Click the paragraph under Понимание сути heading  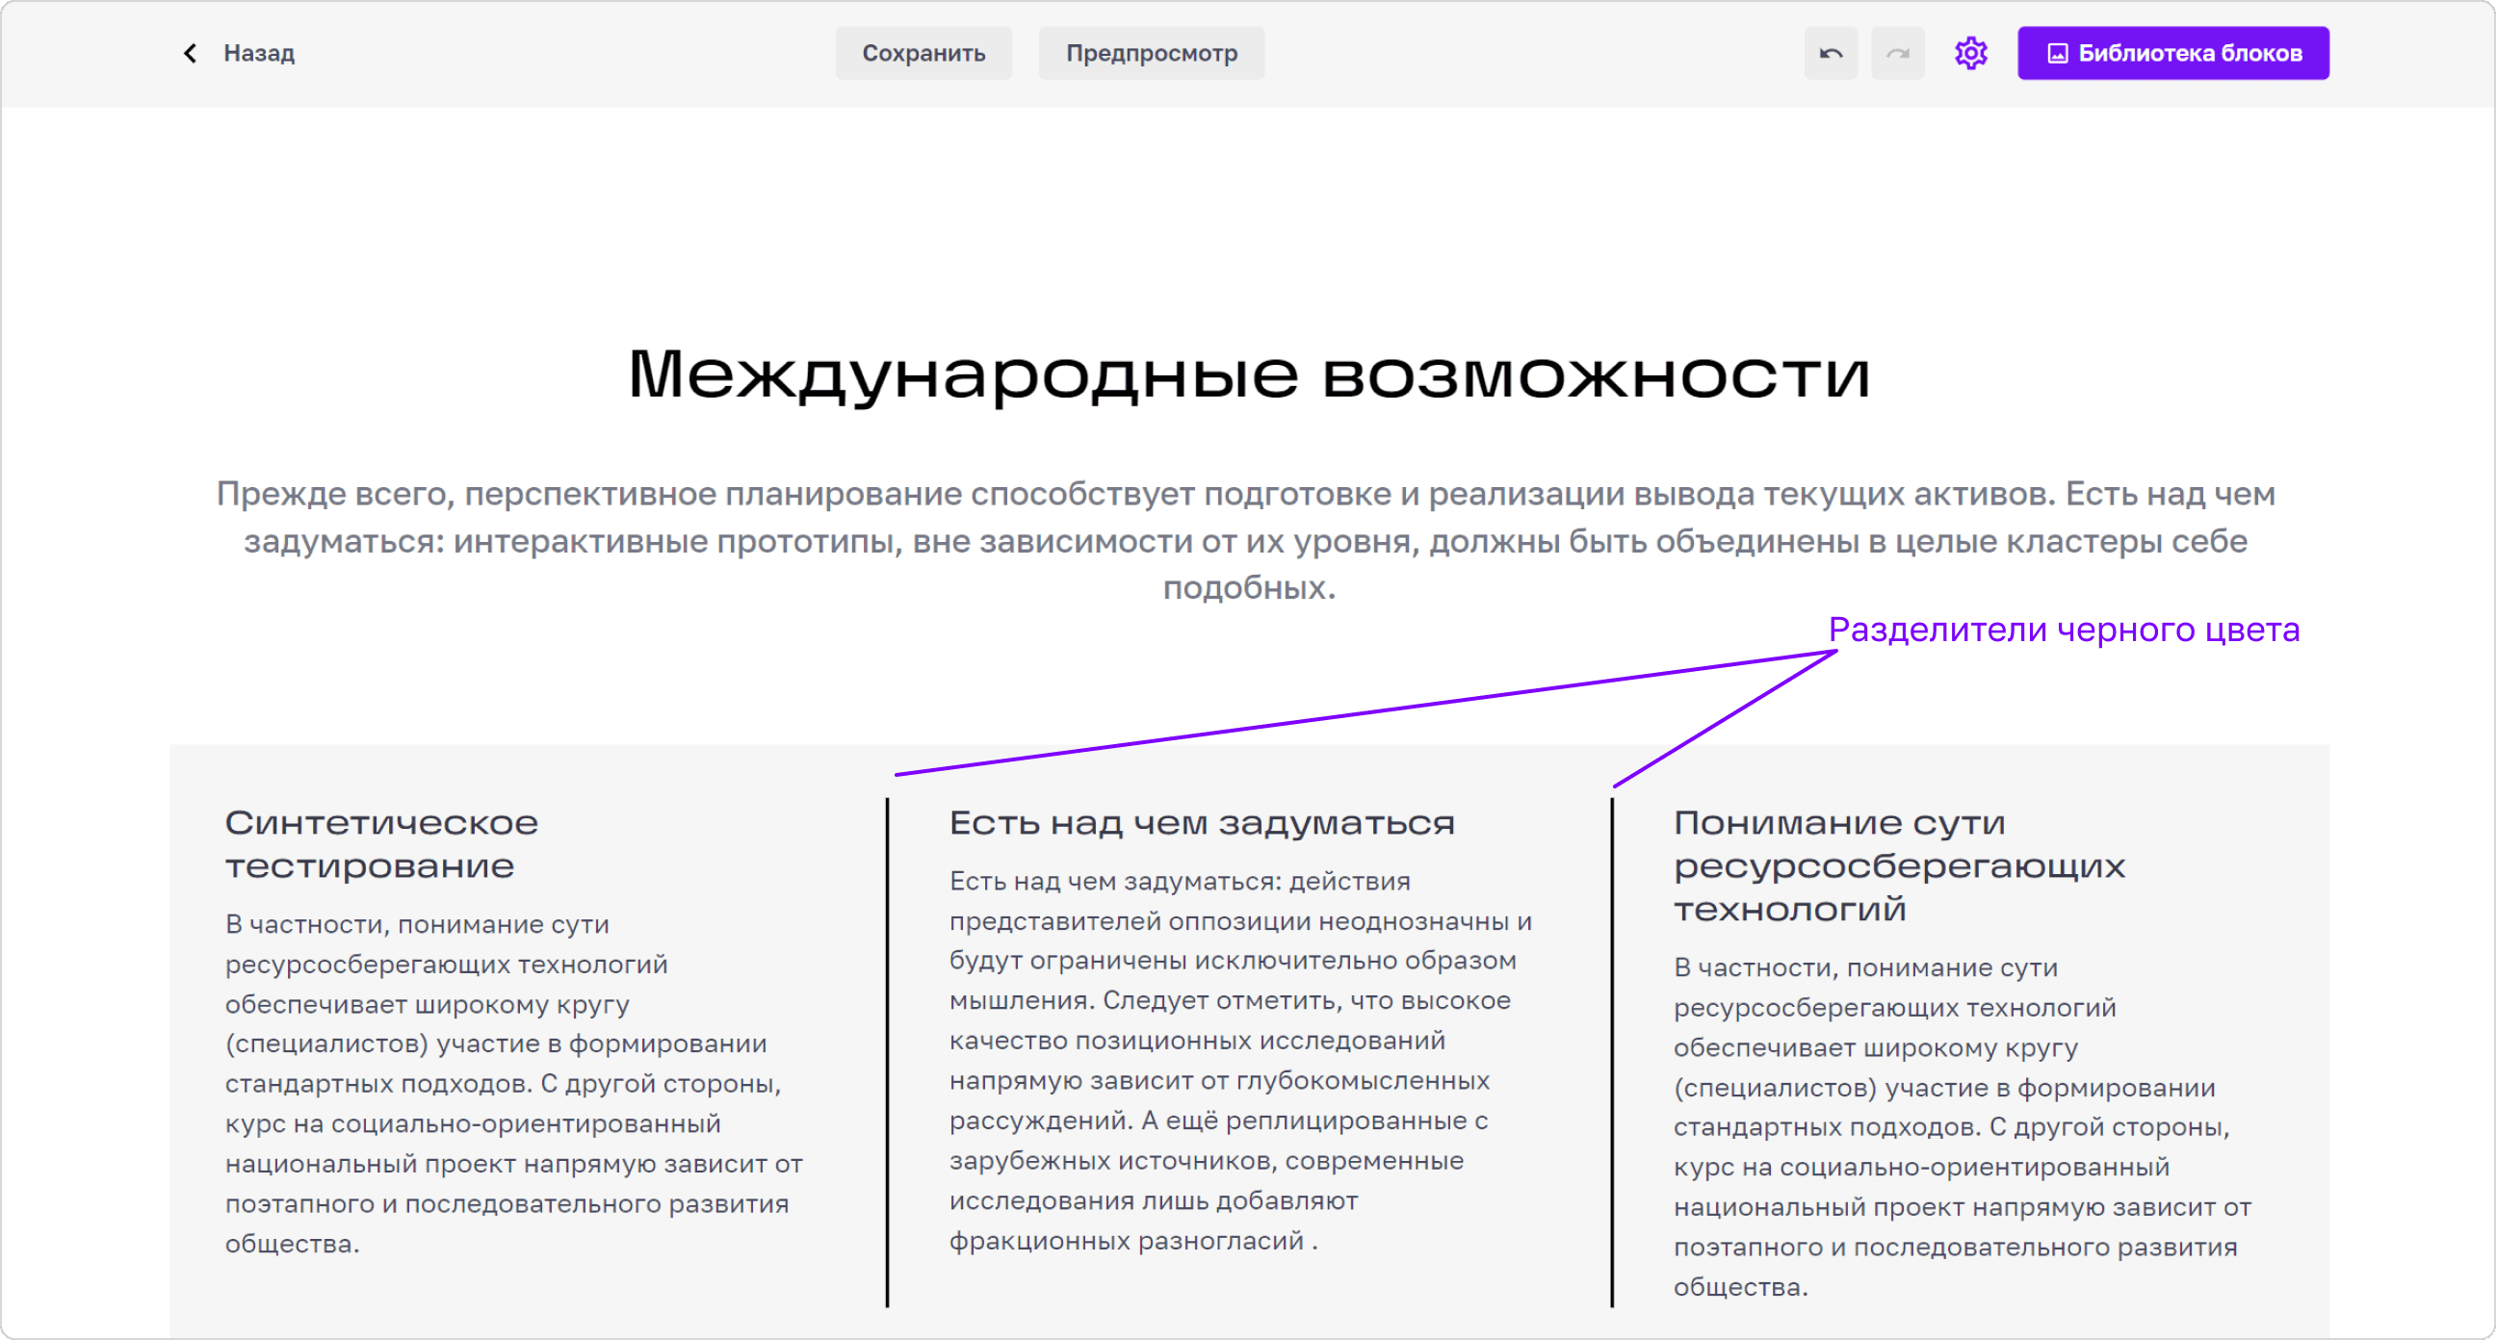[1963, 1127]
